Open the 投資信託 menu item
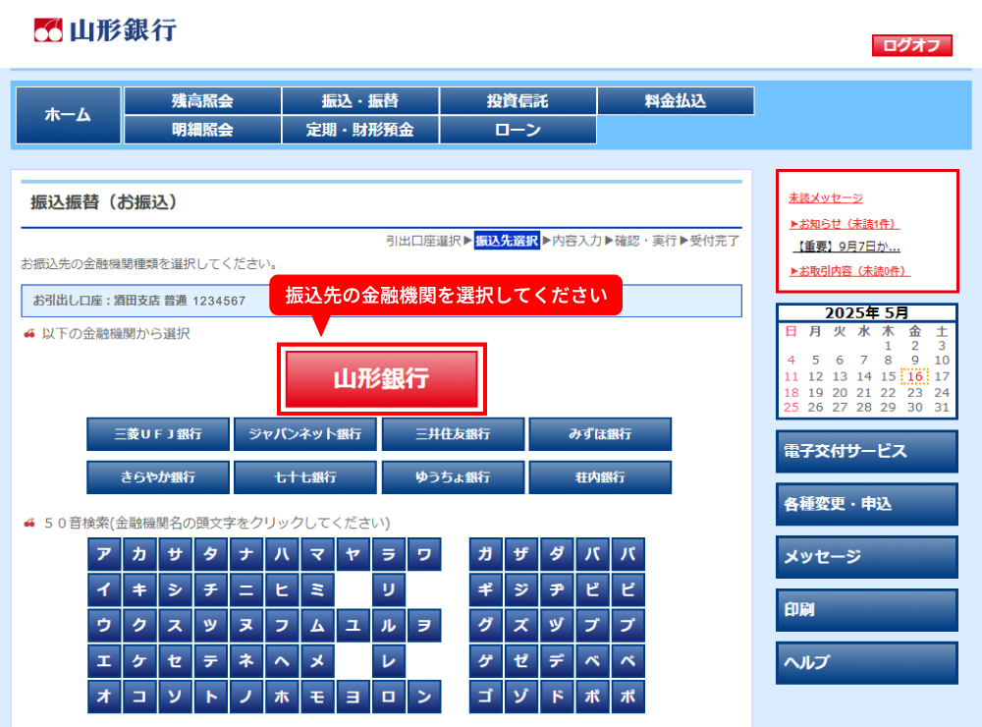 point(518,101)
